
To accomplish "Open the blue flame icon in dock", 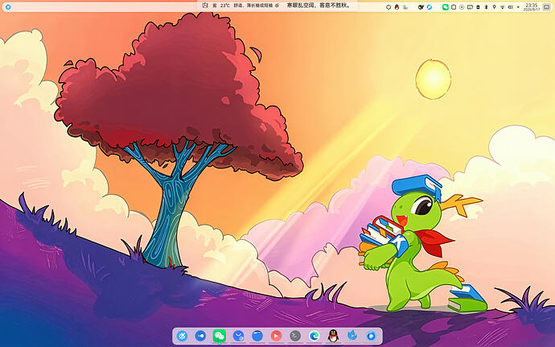I will click(351, 336).
